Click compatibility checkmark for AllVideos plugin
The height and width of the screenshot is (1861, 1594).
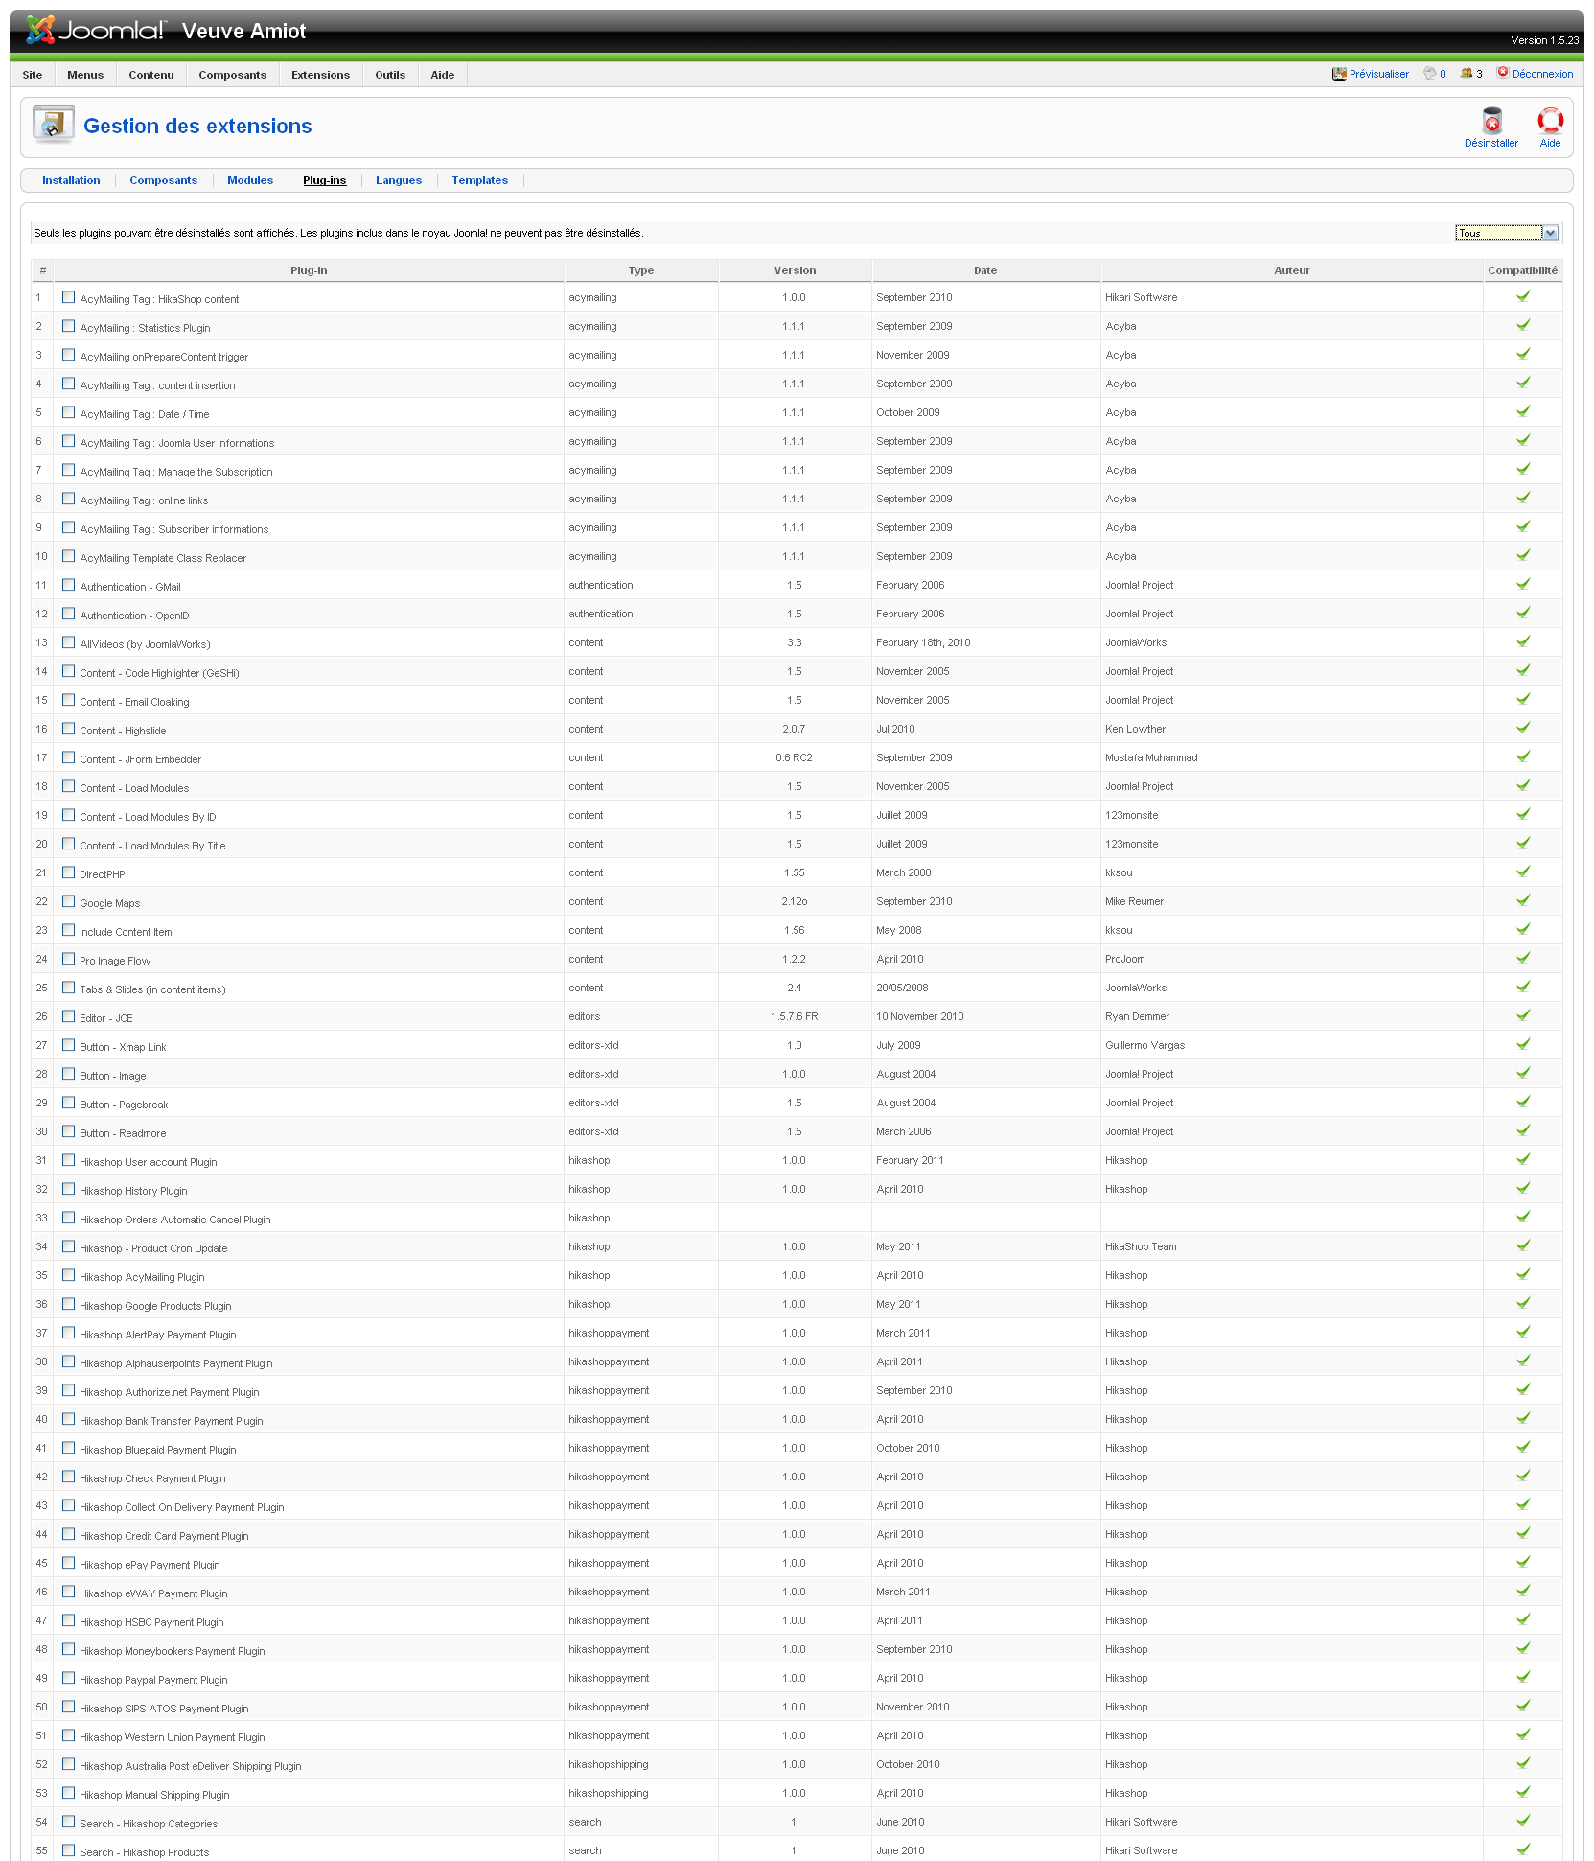coord(1523,641)
